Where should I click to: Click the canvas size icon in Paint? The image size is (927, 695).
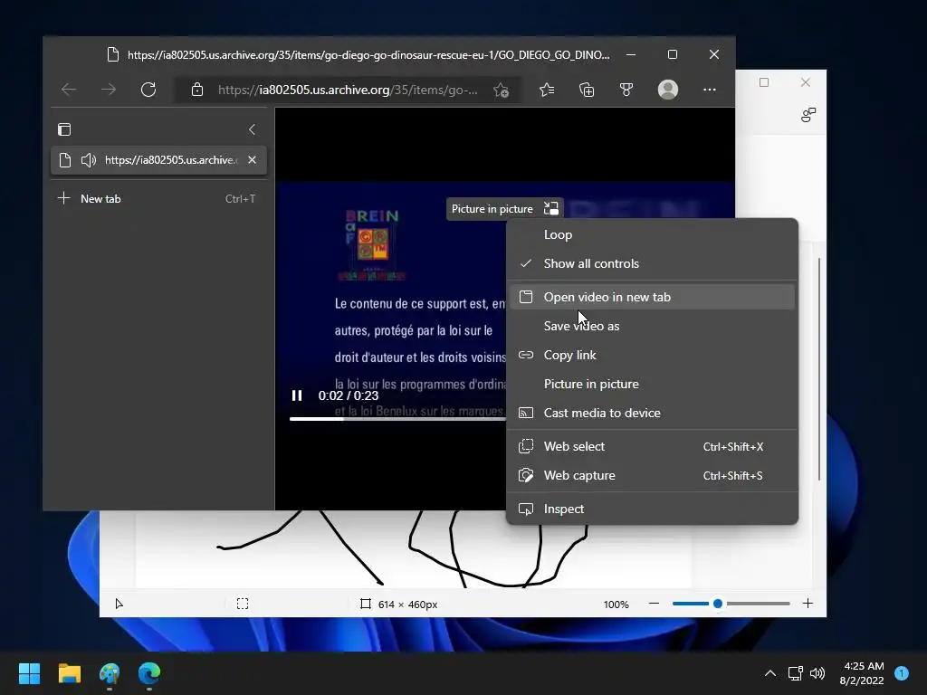point(366,604)
